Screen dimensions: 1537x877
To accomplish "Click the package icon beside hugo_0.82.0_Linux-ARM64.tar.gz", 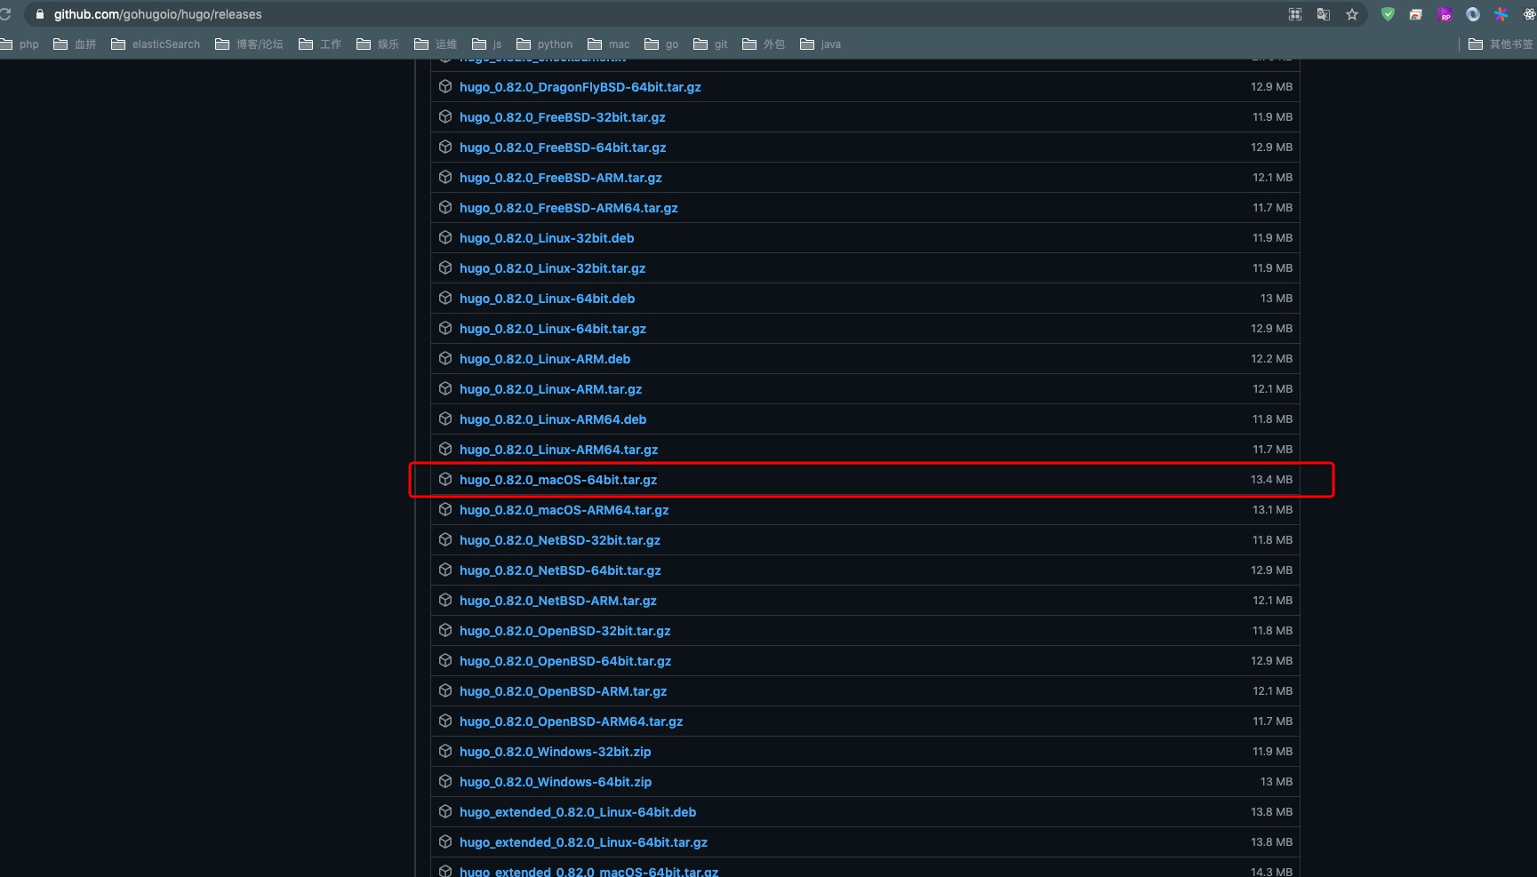I will (x=445, y=449).
